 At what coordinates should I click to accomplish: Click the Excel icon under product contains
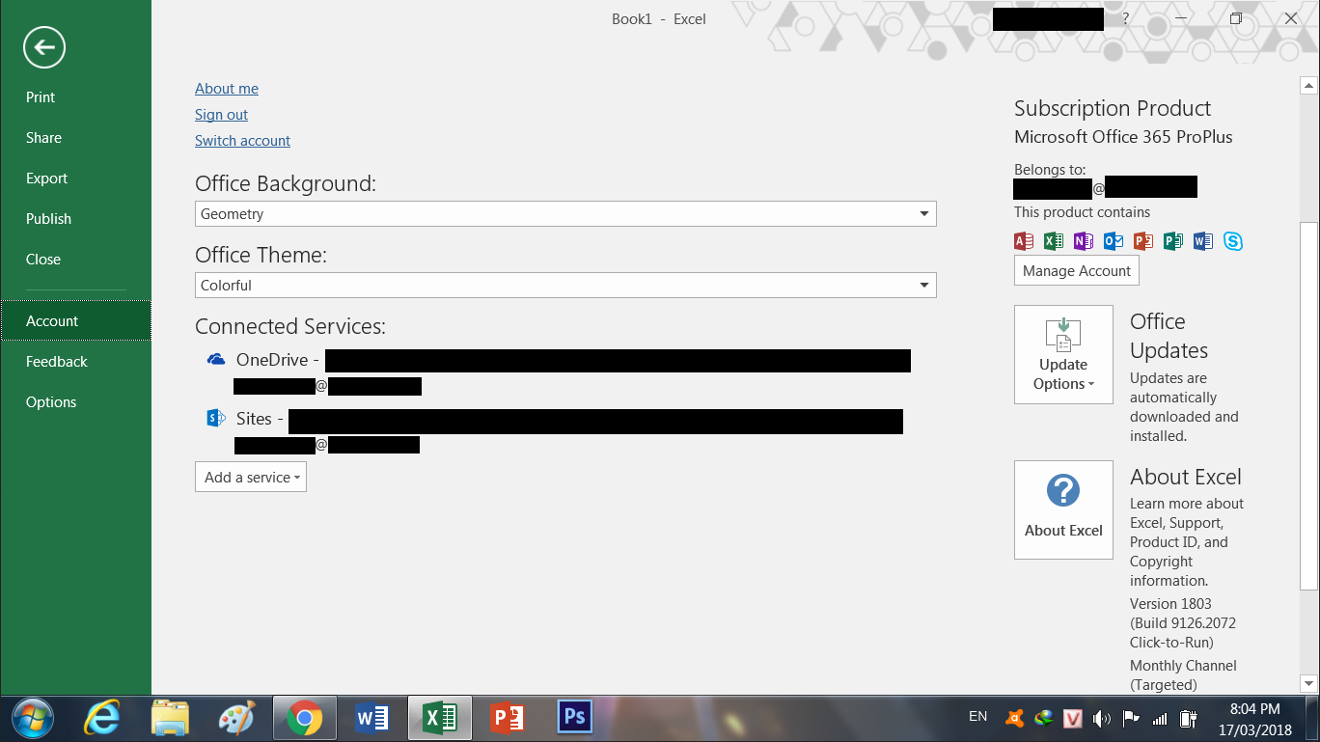1054,241
